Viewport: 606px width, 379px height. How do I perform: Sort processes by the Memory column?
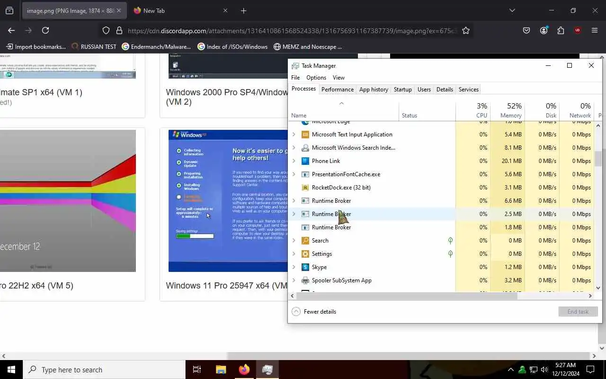(x=508, y=111)
